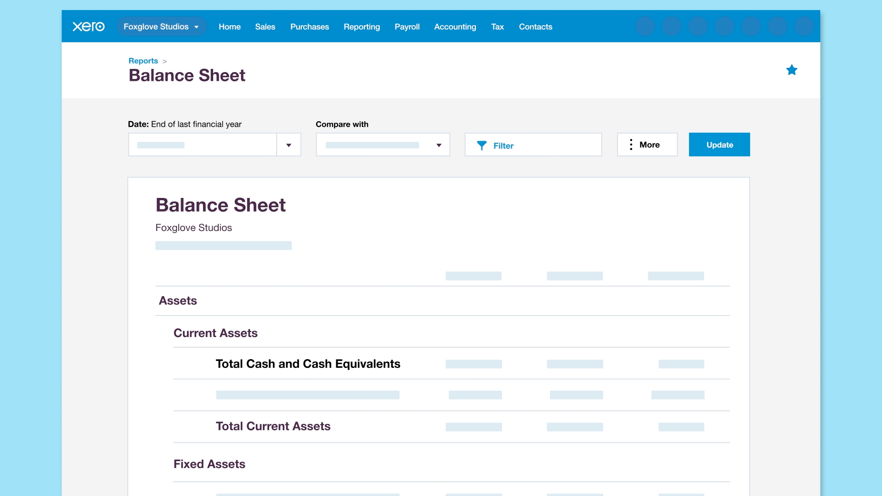The width and height of the screenshot is (882, 496).
Task: Click into the Date input field
Action: 202,145
